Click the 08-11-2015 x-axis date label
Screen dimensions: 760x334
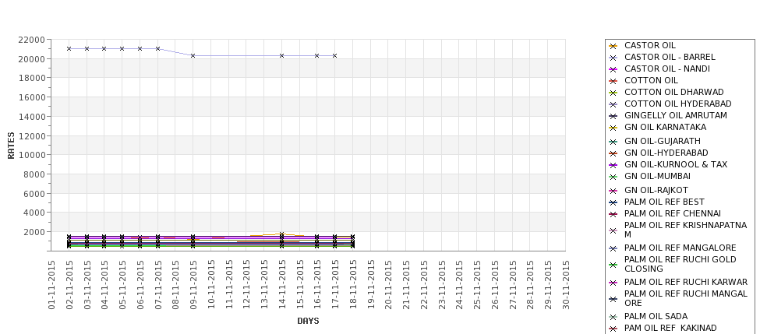175,285
